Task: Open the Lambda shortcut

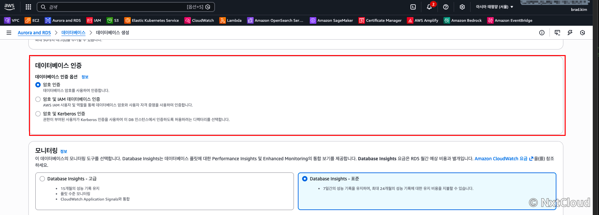Action: pos(230,20)
